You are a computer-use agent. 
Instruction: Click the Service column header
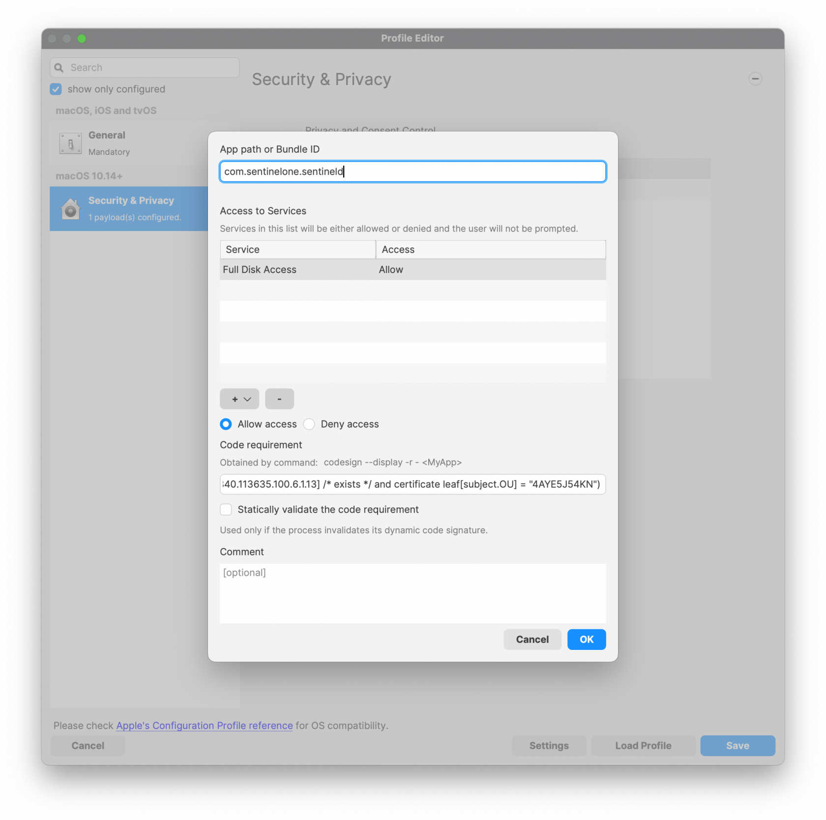click(x=297, y=249)
